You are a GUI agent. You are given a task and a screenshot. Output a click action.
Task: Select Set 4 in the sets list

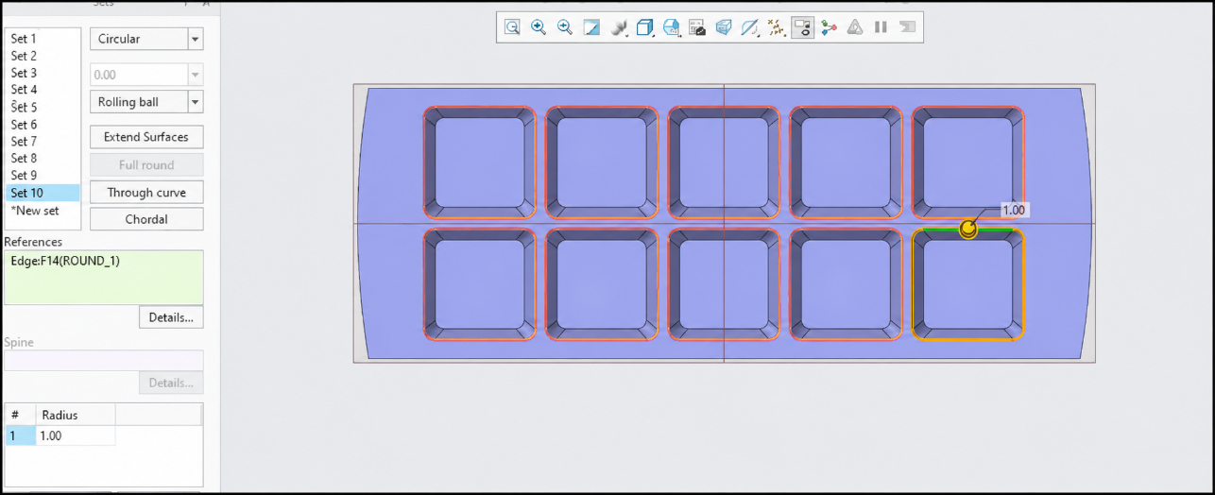(43, 90)
